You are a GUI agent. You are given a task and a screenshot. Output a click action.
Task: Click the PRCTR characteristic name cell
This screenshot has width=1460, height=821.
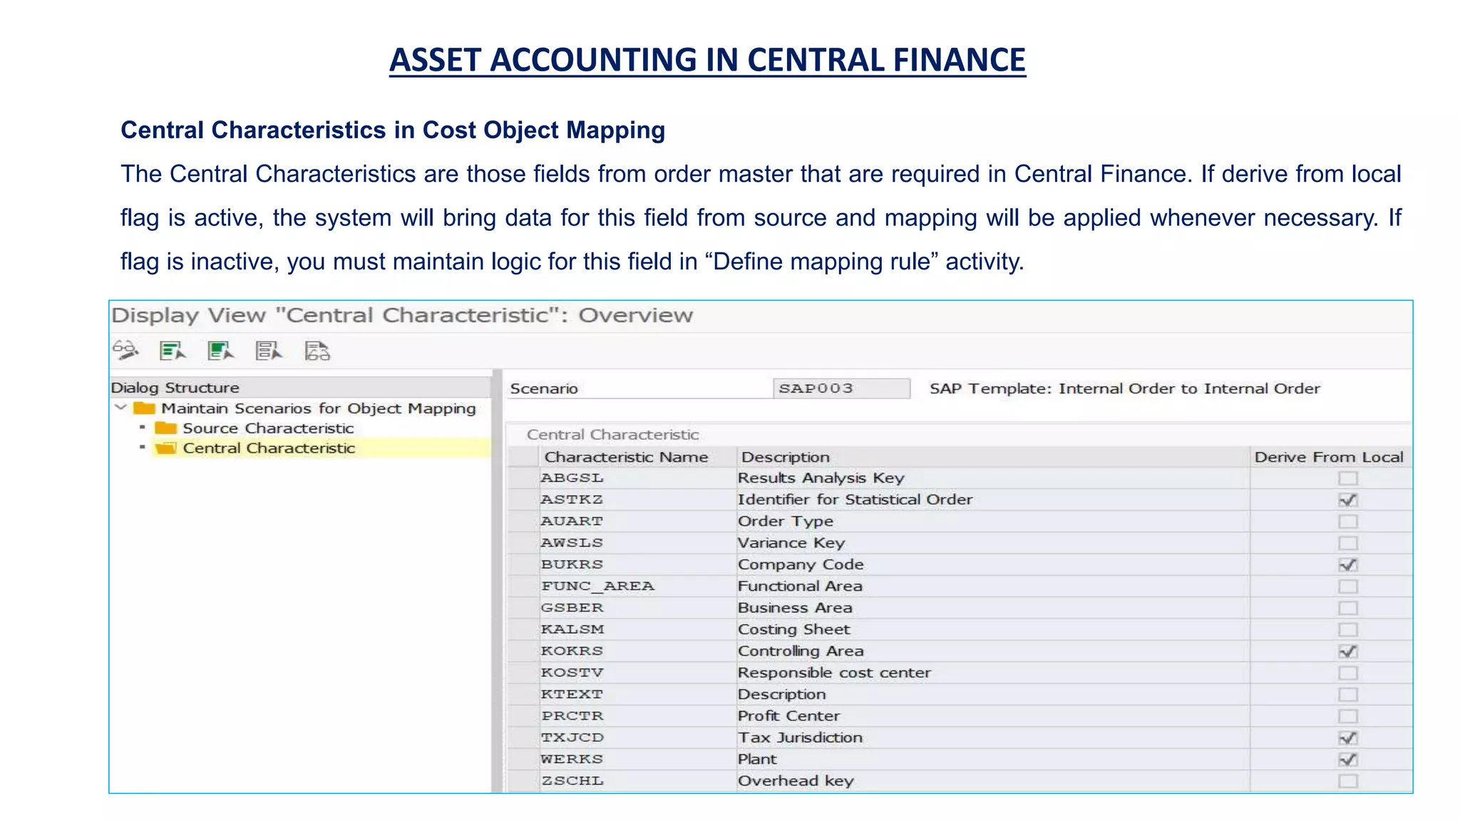pos(637,716)
